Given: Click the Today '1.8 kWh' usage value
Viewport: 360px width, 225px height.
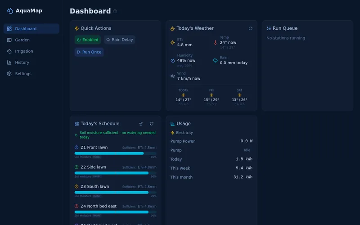Looking at the screenshot, I should [x=244, y=159].
